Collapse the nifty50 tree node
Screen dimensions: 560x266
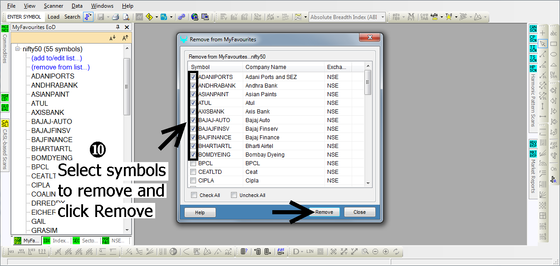point(18,49)
